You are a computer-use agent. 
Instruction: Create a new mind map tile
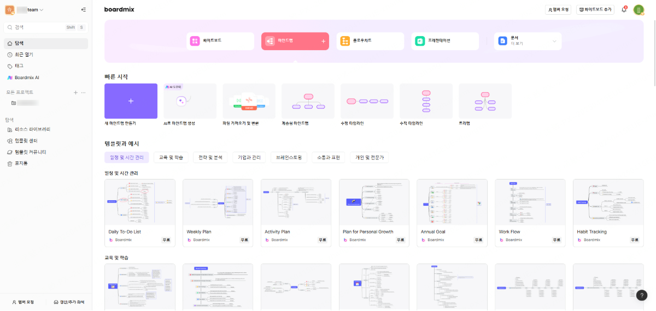(131, 101)
